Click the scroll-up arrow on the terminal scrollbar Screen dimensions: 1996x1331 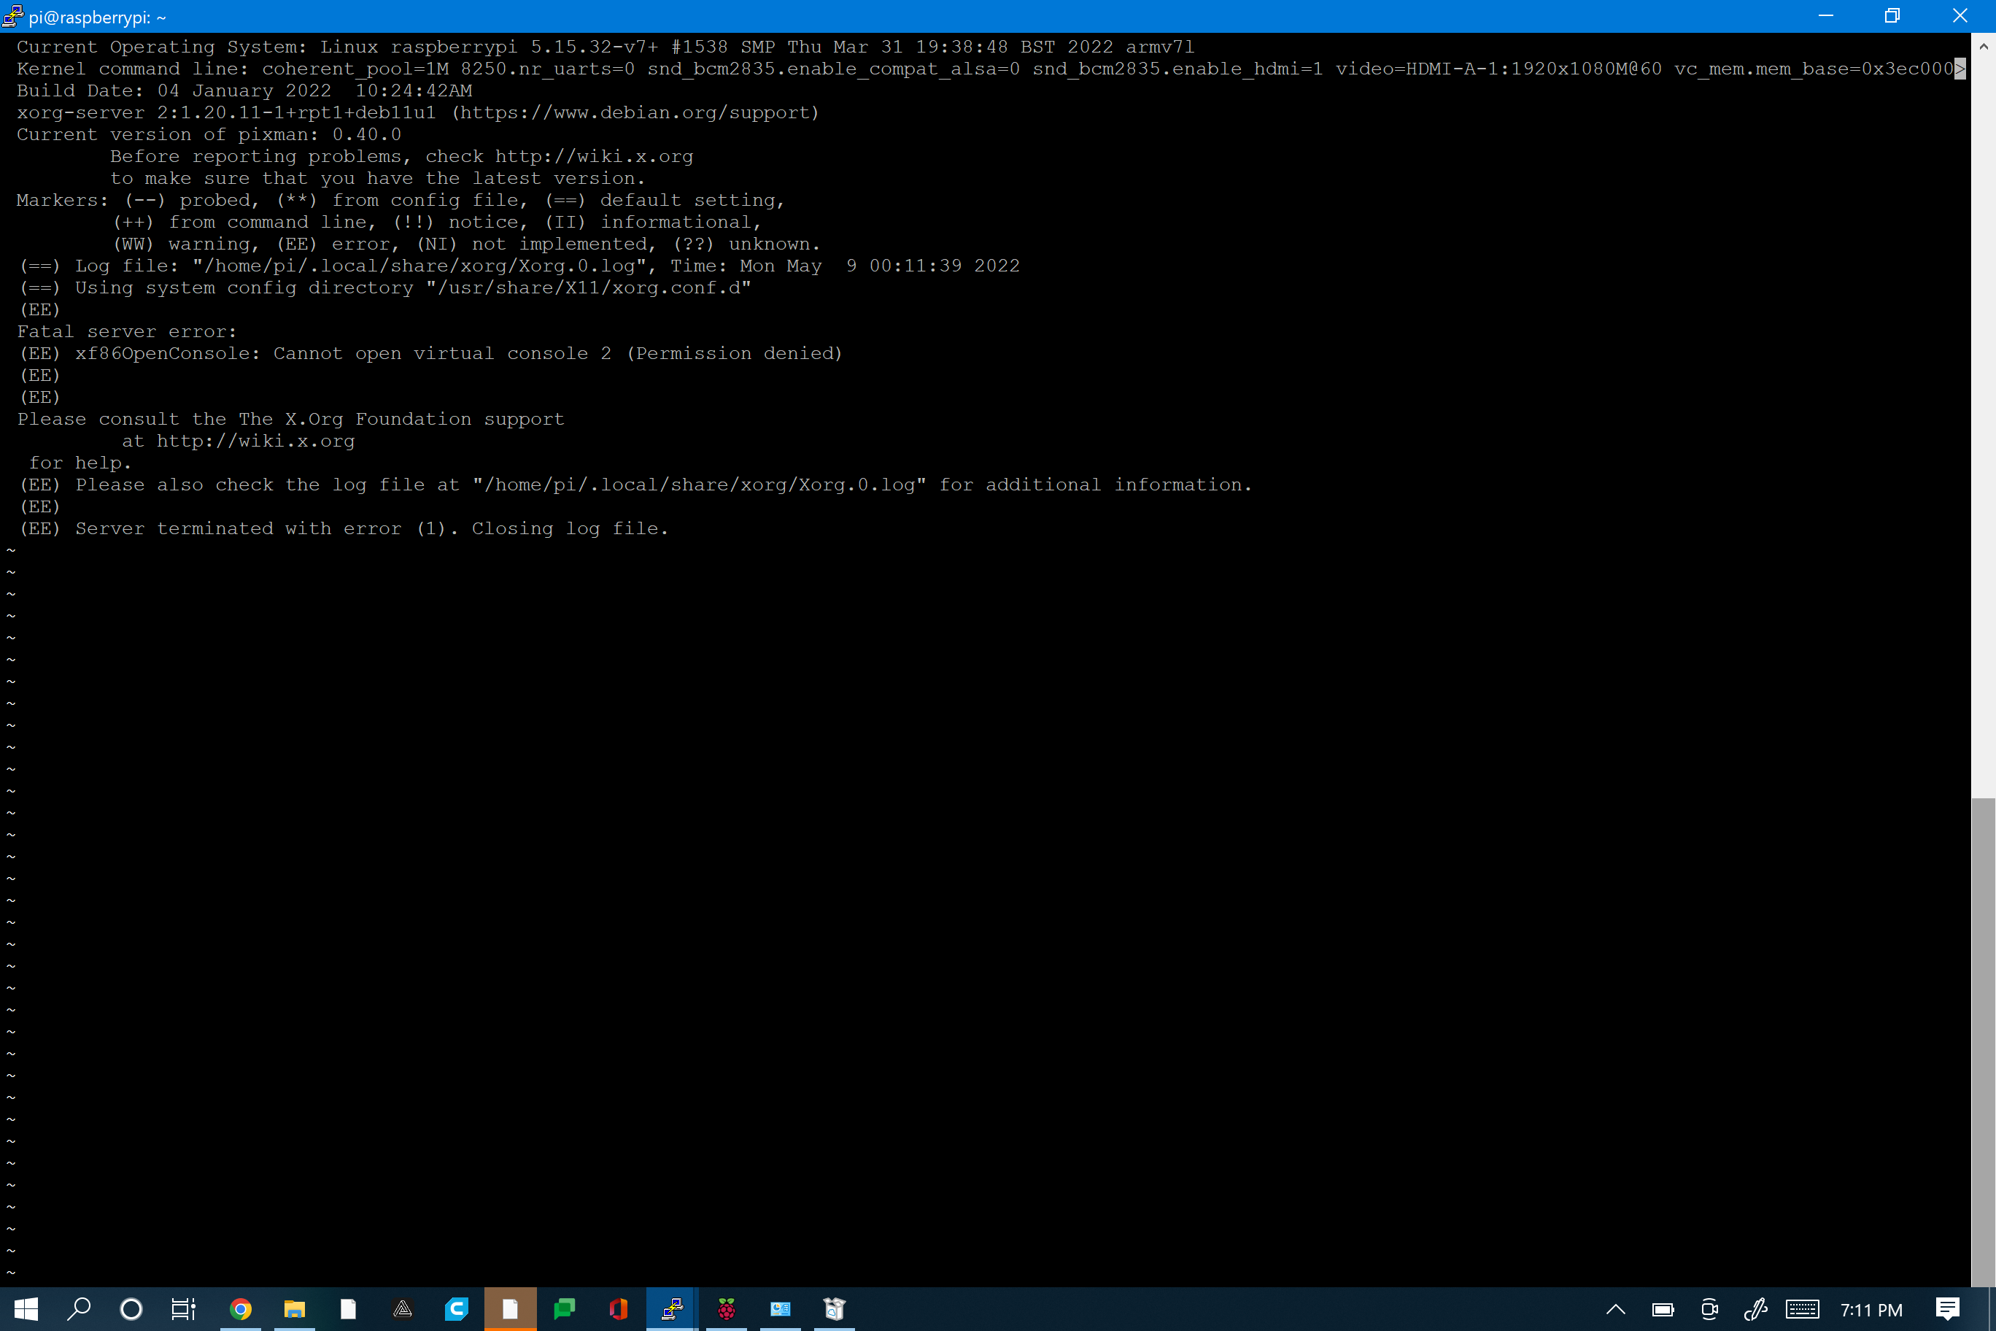click(x=1984, y=47)
